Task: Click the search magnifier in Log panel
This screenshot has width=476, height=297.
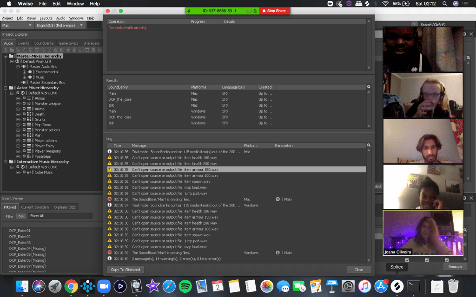Action: [x=369, y=145]
